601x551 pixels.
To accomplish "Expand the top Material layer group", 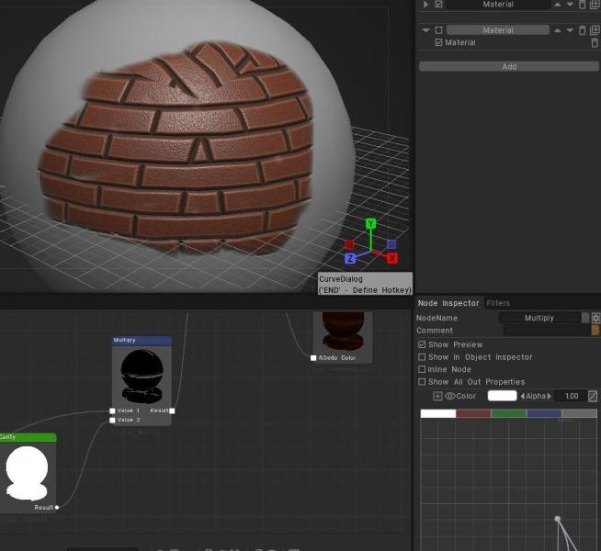I will 425,5.
